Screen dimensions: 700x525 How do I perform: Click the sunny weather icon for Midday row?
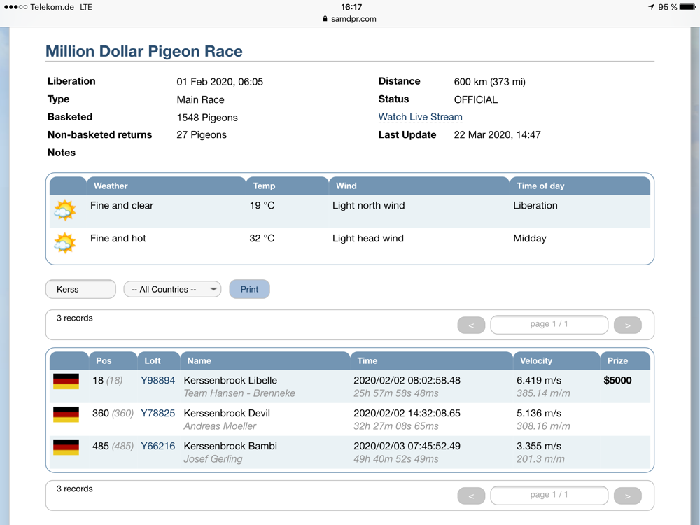(x=65, y=243)
